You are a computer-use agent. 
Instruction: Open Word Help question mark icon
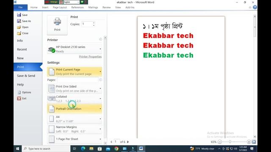pos(255,7)
